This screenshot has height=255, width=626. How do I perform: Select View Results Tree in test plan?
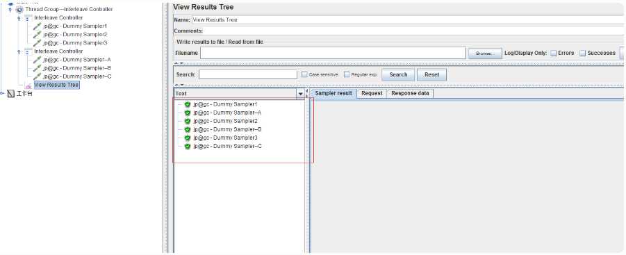point(56,85)
